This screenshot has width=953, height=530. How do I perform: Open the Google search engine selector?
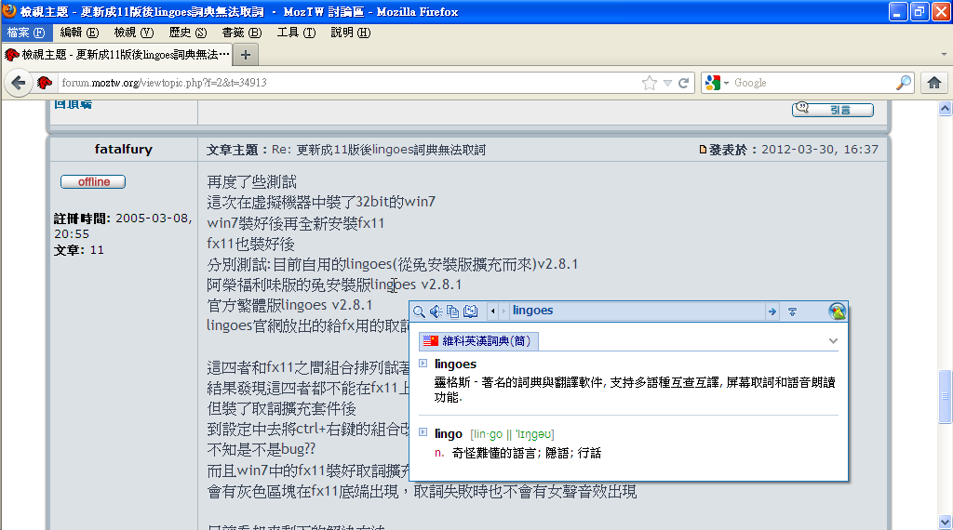pos(717,83)
